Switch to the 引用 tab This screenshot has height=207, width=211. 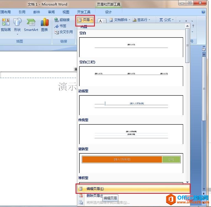point(22,12)
